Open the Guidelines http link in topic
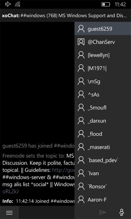Image resolution: width=131 pixels, height=219 pixels. pos(63,170)
